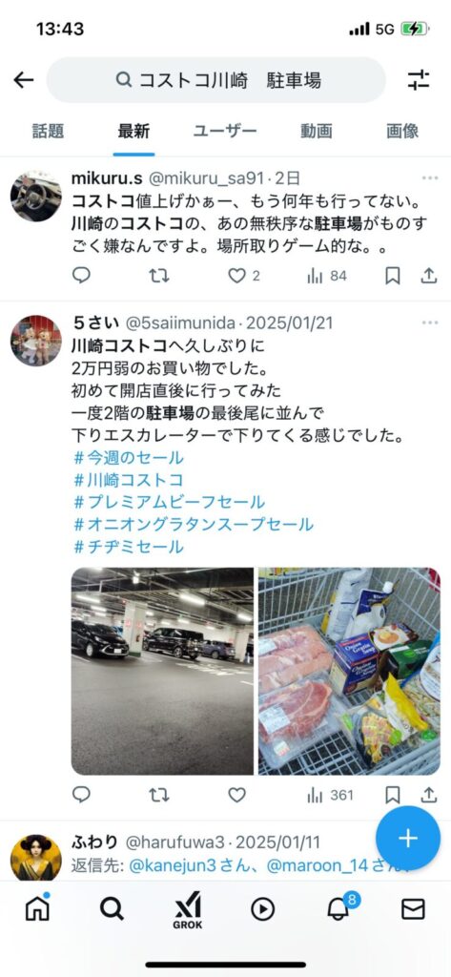Reply to the mikuru.s post

pos(82,276)
